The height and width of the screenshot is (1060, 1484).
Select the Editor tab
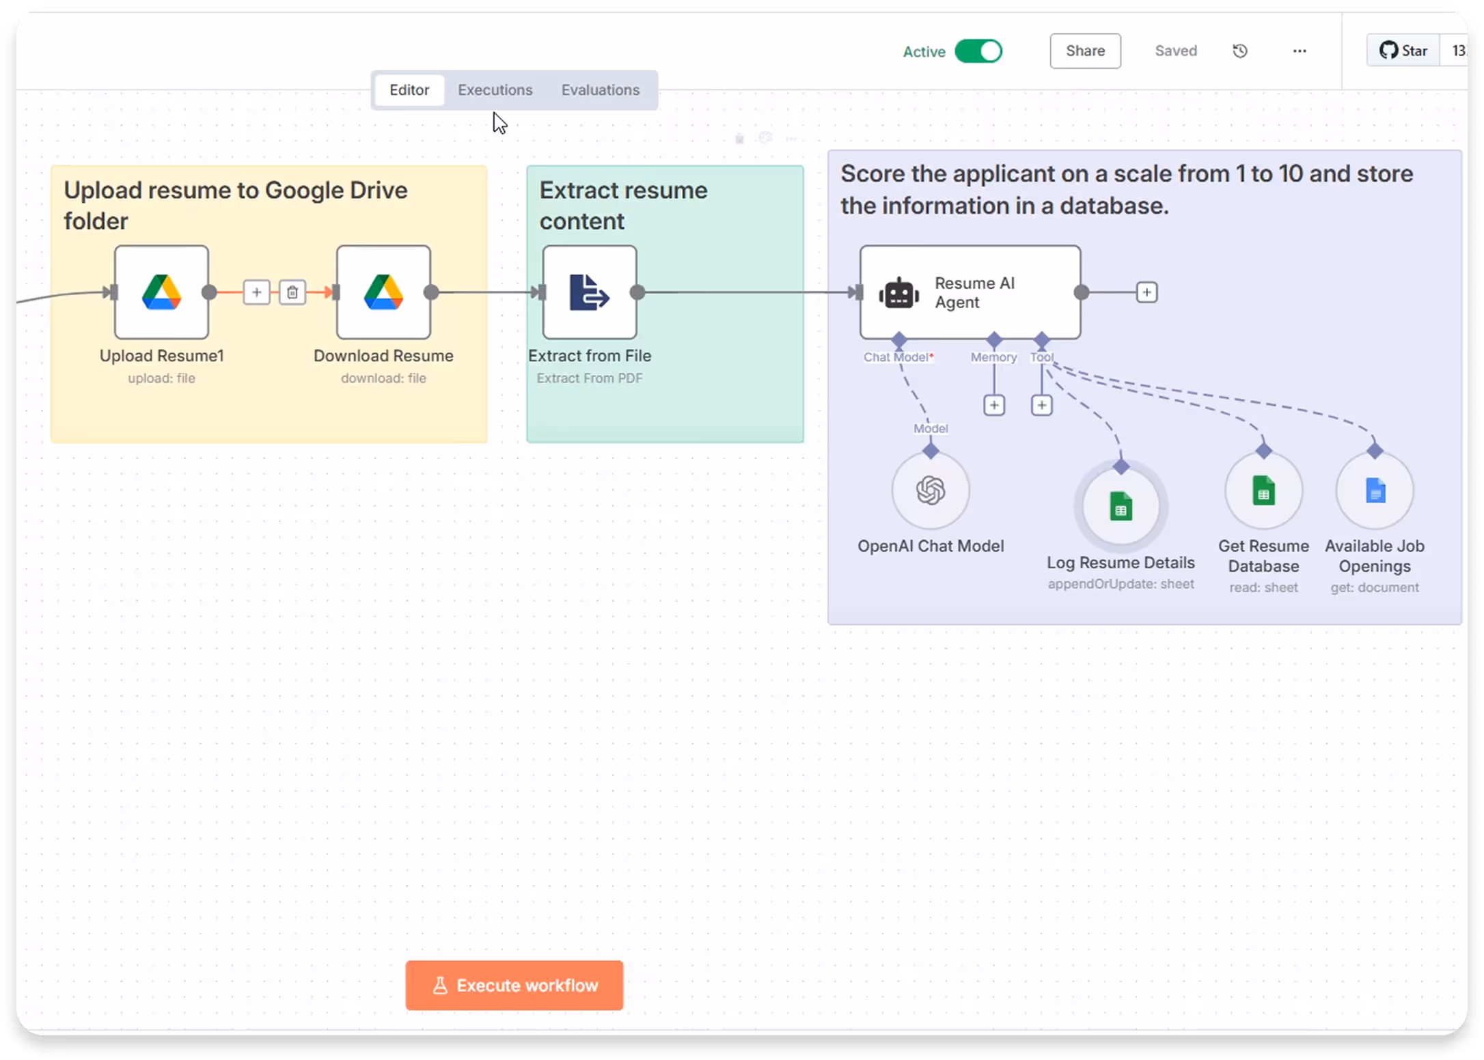point(409,90)
